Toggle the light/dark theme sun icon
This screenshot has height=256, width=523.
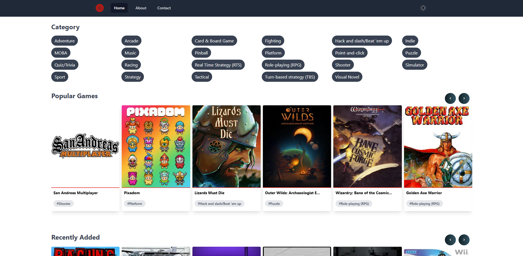(x=423, y=8)
